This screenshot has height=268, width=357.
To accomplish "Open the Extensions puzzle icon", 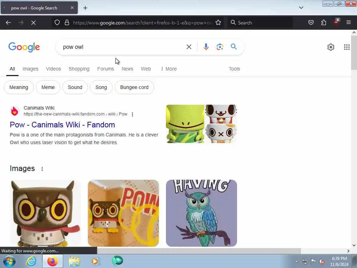I will tap(324, 22).
